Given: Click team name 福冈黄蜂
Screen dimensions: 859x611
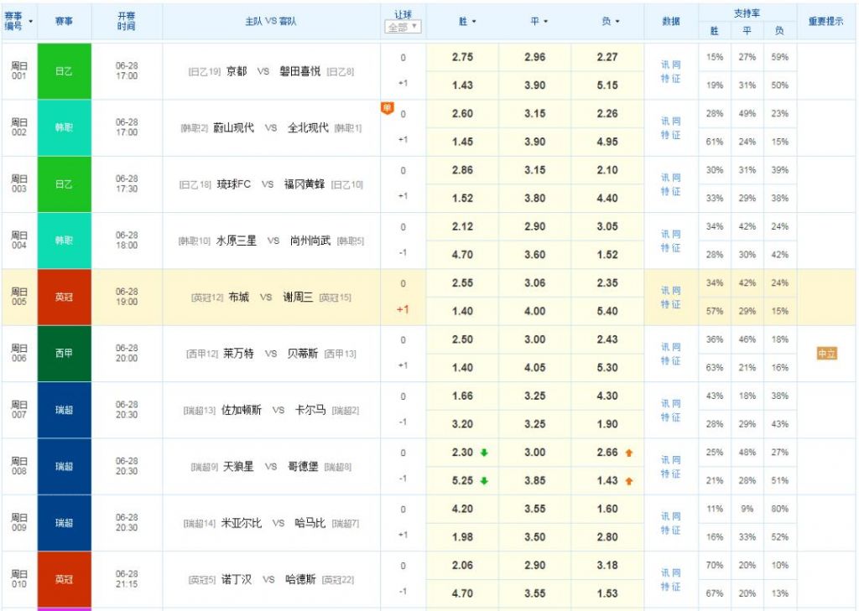Looking at the screenshot, I should (x=304, y=184).
